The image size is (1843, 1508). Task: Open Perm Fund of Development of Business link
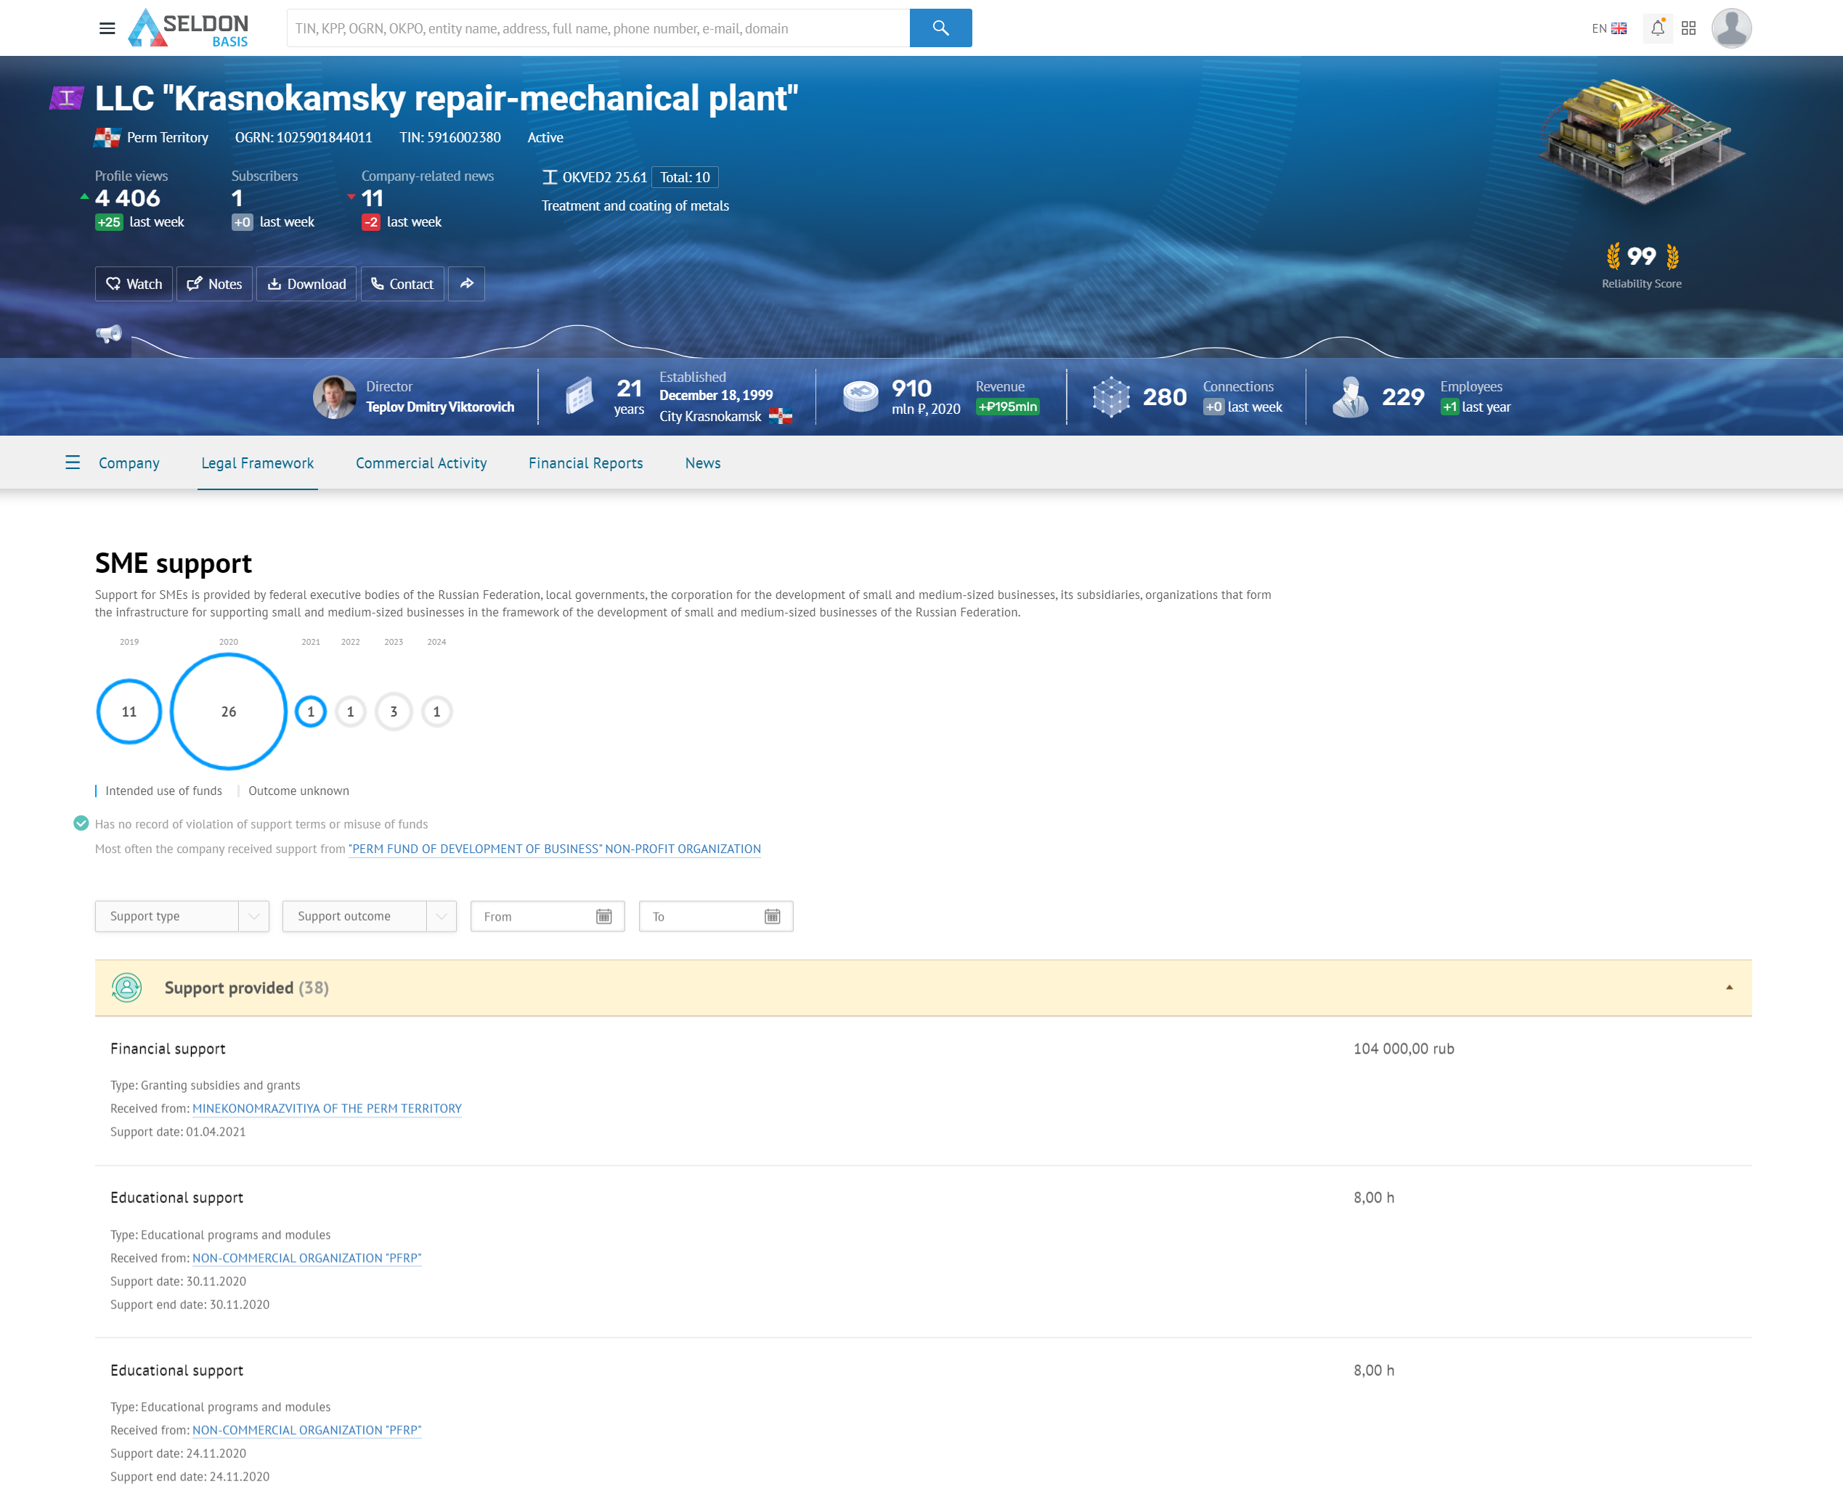click(x=554, y=849)
